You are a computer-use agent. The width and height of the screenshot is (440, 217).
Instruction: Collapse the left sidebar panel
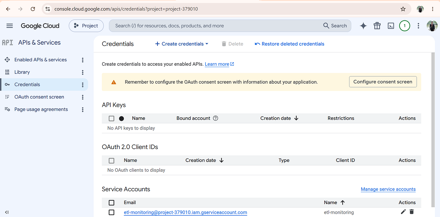pyautogui.click(x=7, y=212)
